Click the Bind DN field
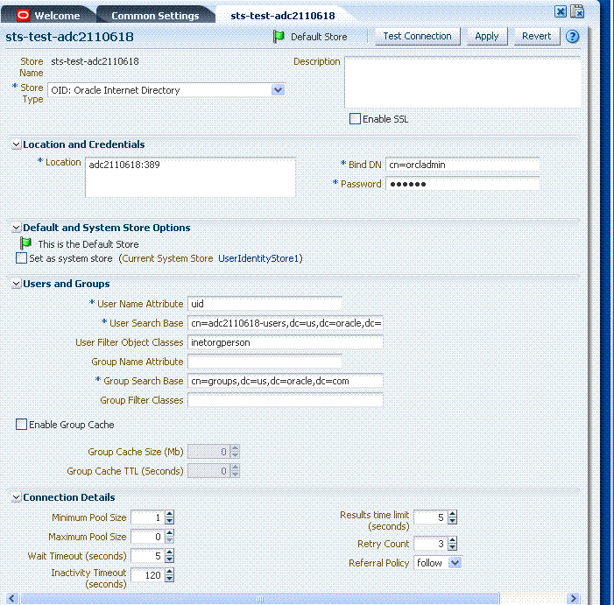This screenshot has width=614, height=605. (x=462, y=165)
